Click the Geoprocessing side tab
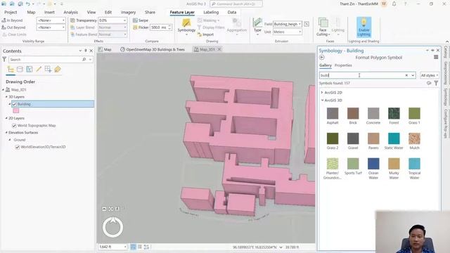This screenshot has width=450, height=253. pyautogui.click(x=446, y=73)
